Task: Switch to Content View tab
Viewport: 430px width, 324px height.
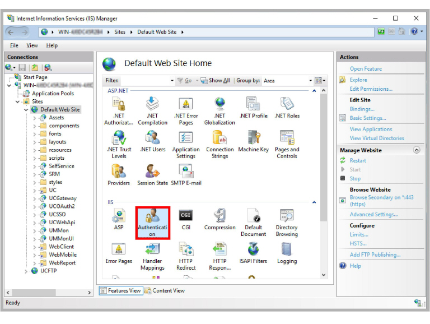Action: pyautogui.click(x=165, y=290)
